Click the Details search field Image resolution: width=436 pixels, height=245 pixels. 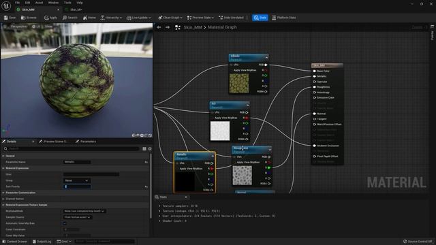pos(71,148)
